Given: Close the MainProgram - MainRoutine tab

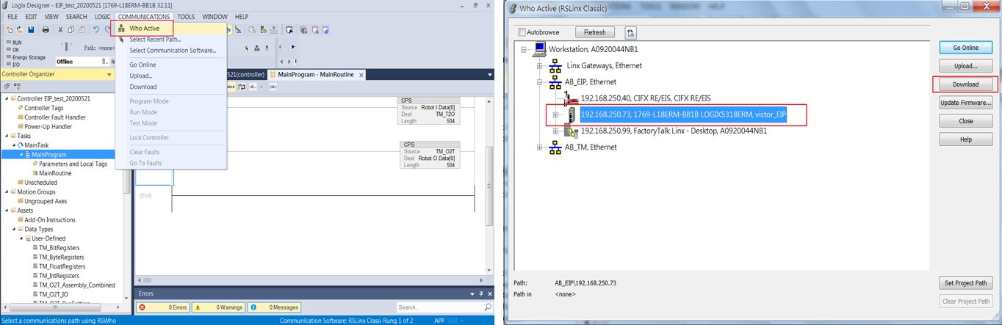Looking at the screenshot, I should coord(361,75).
